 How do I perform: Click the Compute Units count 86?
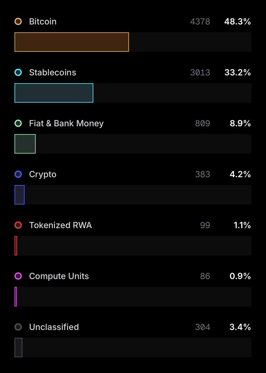205,276
